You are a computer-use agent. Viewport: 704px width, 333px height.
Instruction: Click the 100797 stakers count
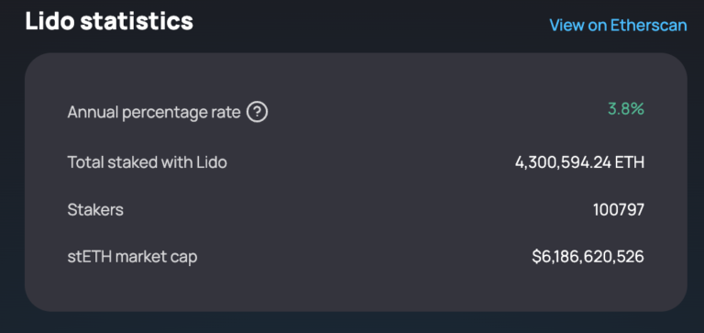[619, 209]
